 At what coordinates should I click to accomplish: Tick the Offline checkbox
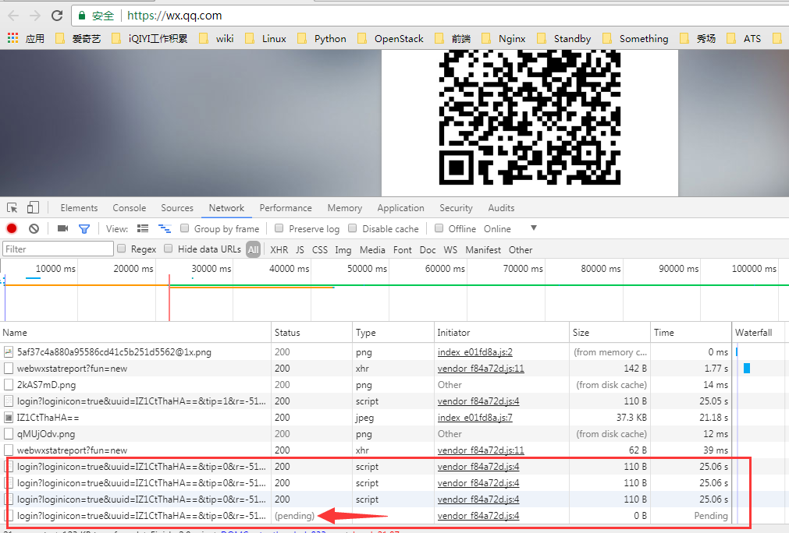439,228
